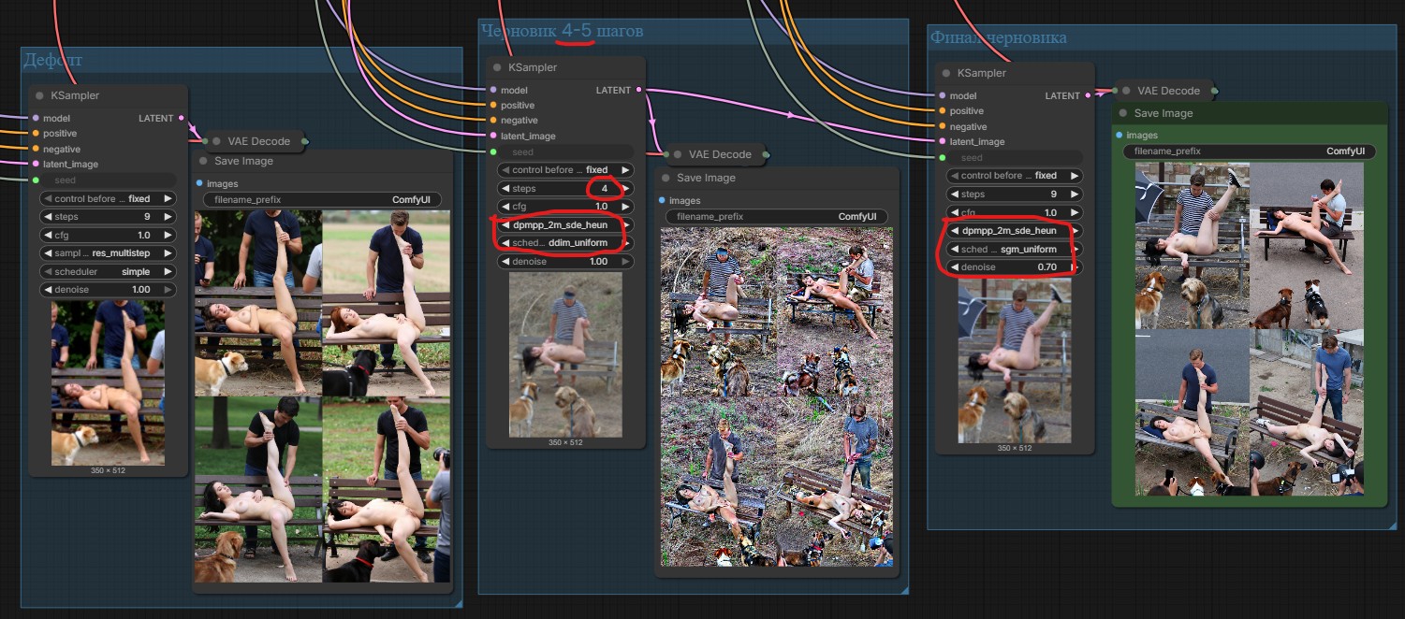Click the negative input port of Финал черновика KSampler
Image resolution: width=1405 pixels, height=619 pixels.
(x=943, y=126)
